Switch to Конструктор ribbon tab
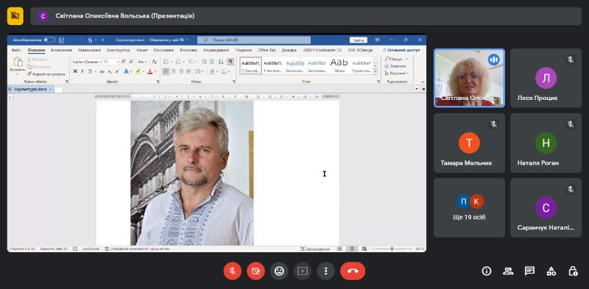Screen dimensions: 589x289 (x=118, y=50)
